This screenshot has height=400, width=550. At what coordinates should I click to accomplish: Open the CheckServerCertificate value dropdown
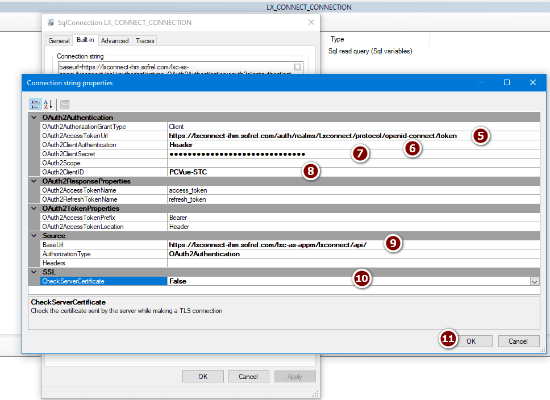coord(534,281)
